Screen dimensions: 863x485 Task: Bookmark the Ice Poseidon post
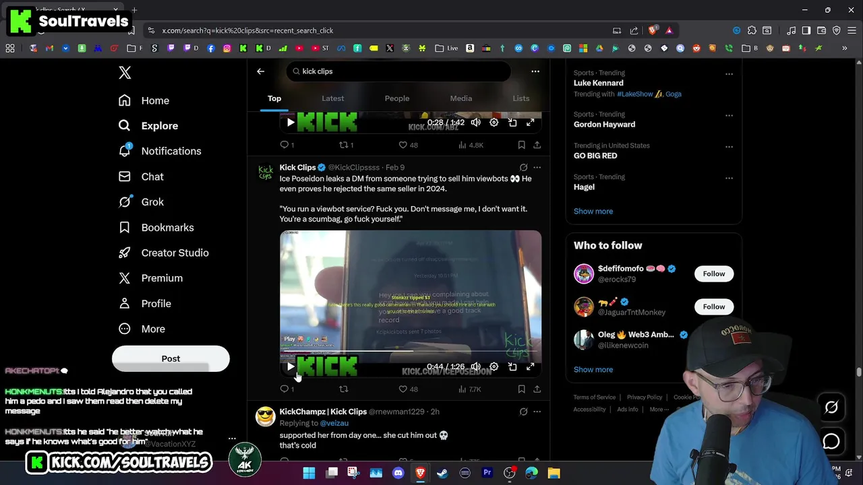point(521,389)
